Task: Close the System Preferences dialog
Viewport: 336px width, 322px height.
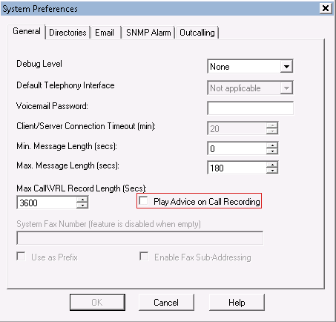Action: click(326, 8)
